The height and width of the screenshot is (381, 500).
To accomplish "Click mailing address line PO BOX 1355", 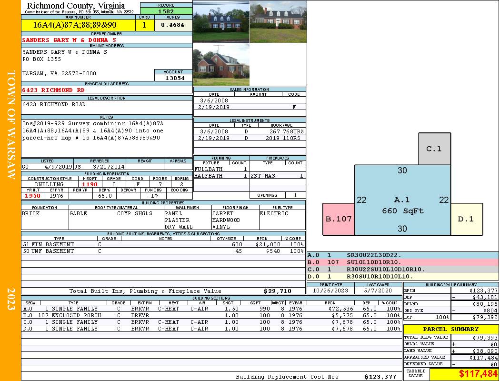I will [41, 59].
